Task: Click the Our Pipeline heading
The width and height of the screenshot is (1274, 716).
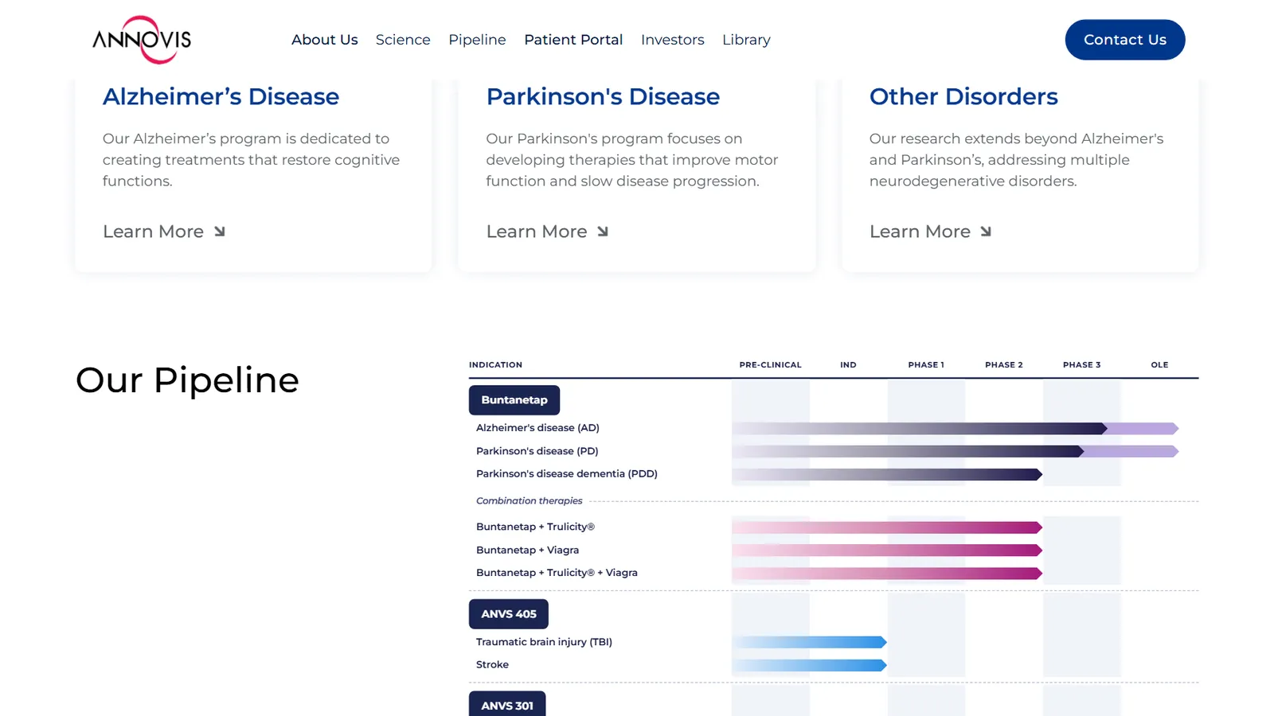Action: pyautogui.click(x=187, y=380)
